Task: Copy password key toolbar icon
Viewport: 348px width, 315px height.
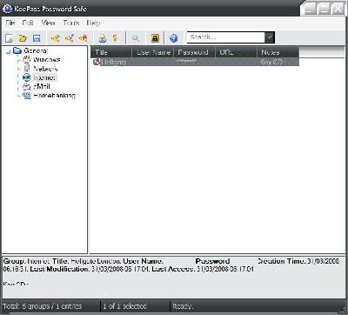Action: point(115,38)
